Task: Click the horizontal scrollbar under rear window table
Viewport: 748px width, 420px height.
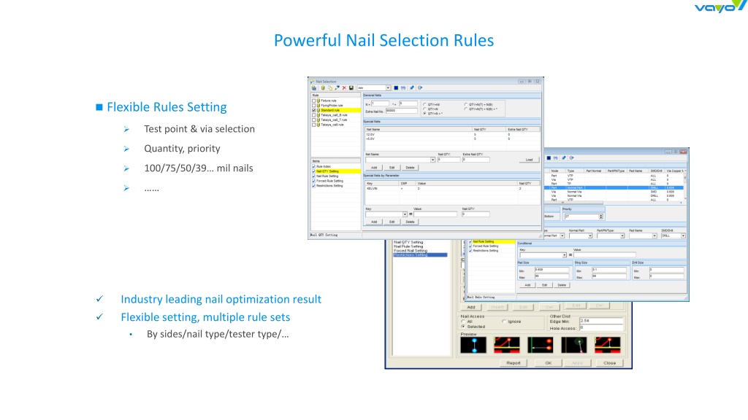Action: pos(614,203)
